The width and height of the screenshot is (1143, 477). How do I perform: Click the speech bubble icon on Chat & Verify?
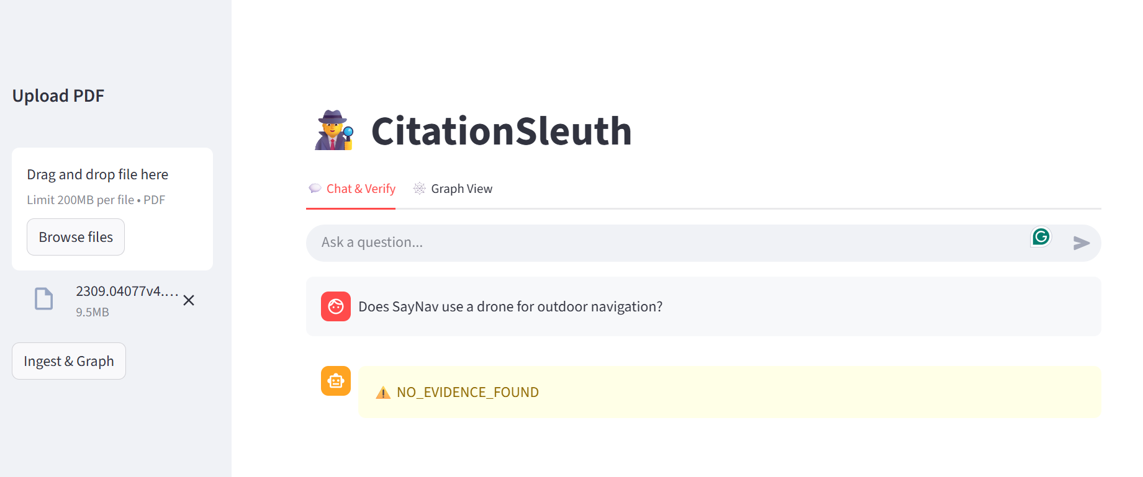[315, 188]
